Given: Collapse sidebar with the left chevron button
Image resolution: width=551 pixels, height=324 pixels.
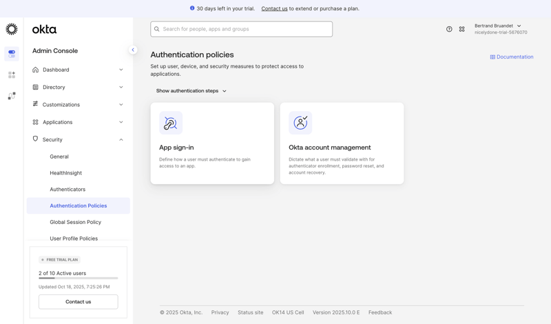Looking at the screenshot, I should coord(133,50).
